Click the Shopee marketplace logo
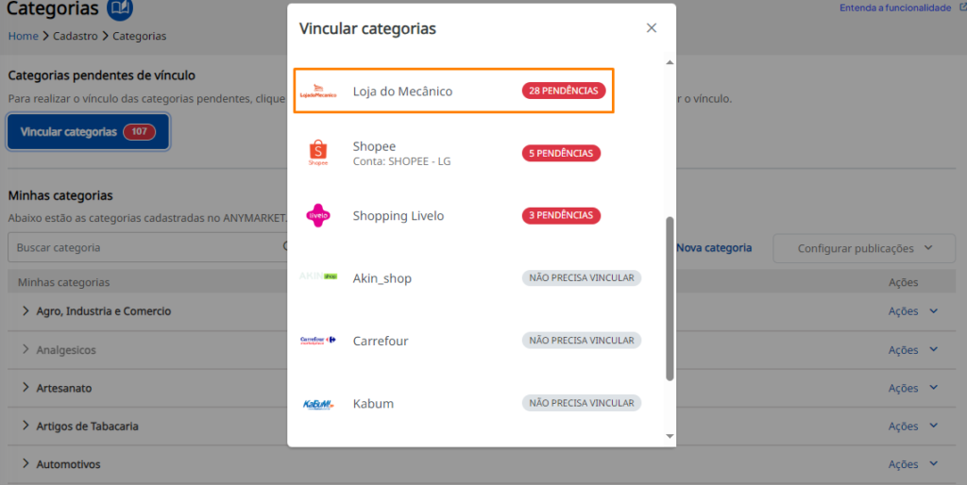 click(x=318, y=153)
